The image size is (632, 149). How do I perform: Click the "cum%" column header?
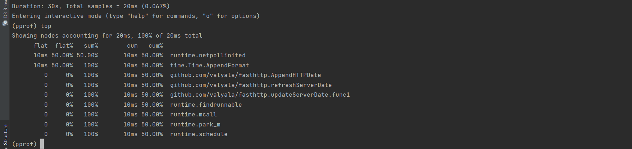(155, 46)
